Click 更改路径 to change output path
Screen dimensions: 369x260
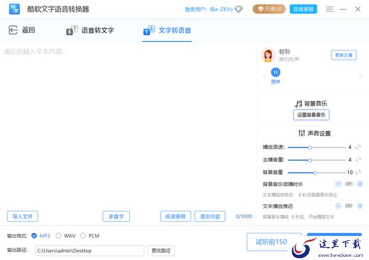tap(161, 251)
